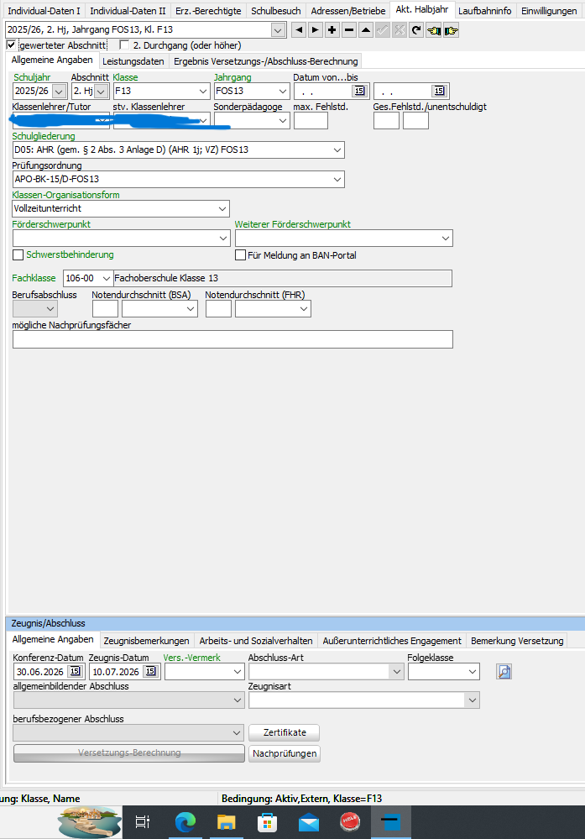Open the Adressen/Betriebe tab
Image resolution: width=585 pixels, height=839 pixels.
pyautogui.click(x=348, y=11)
